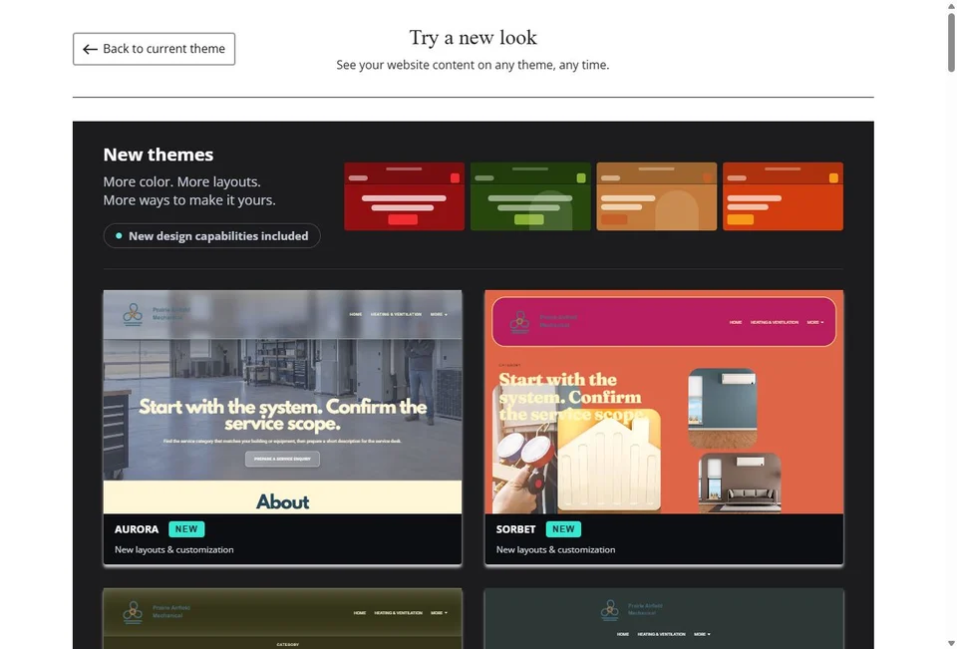
Task: Click the AURORA theme name
Action: (x=137, y=529)
